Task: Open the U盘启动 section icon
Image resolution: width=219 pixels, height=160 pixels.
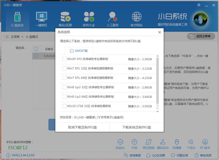Action: click(x=17, y=17)
